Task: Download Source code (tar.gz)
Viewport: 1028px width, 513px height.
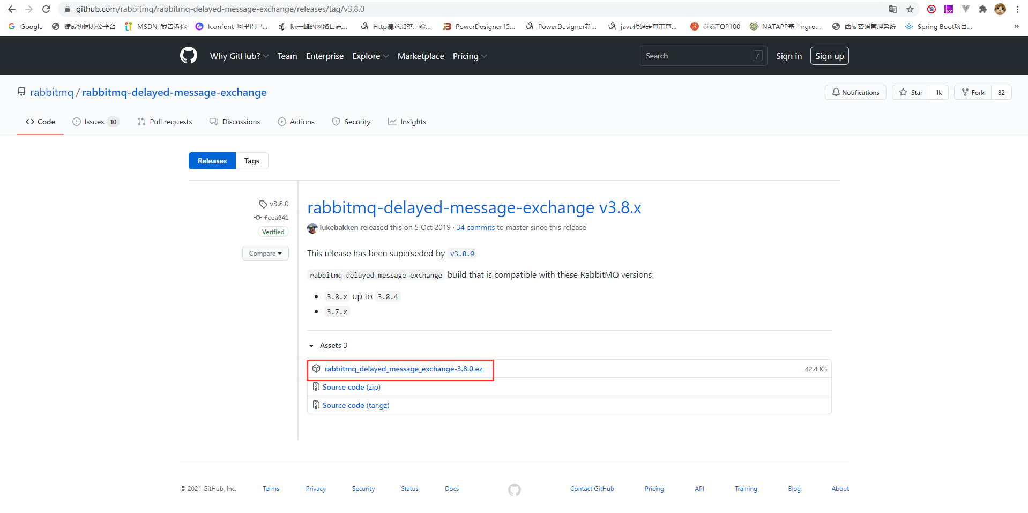Action: 356,405
